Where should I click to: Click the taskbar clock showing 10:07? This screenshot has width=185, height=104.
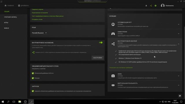pyautogui.click(x=175, y=102)
